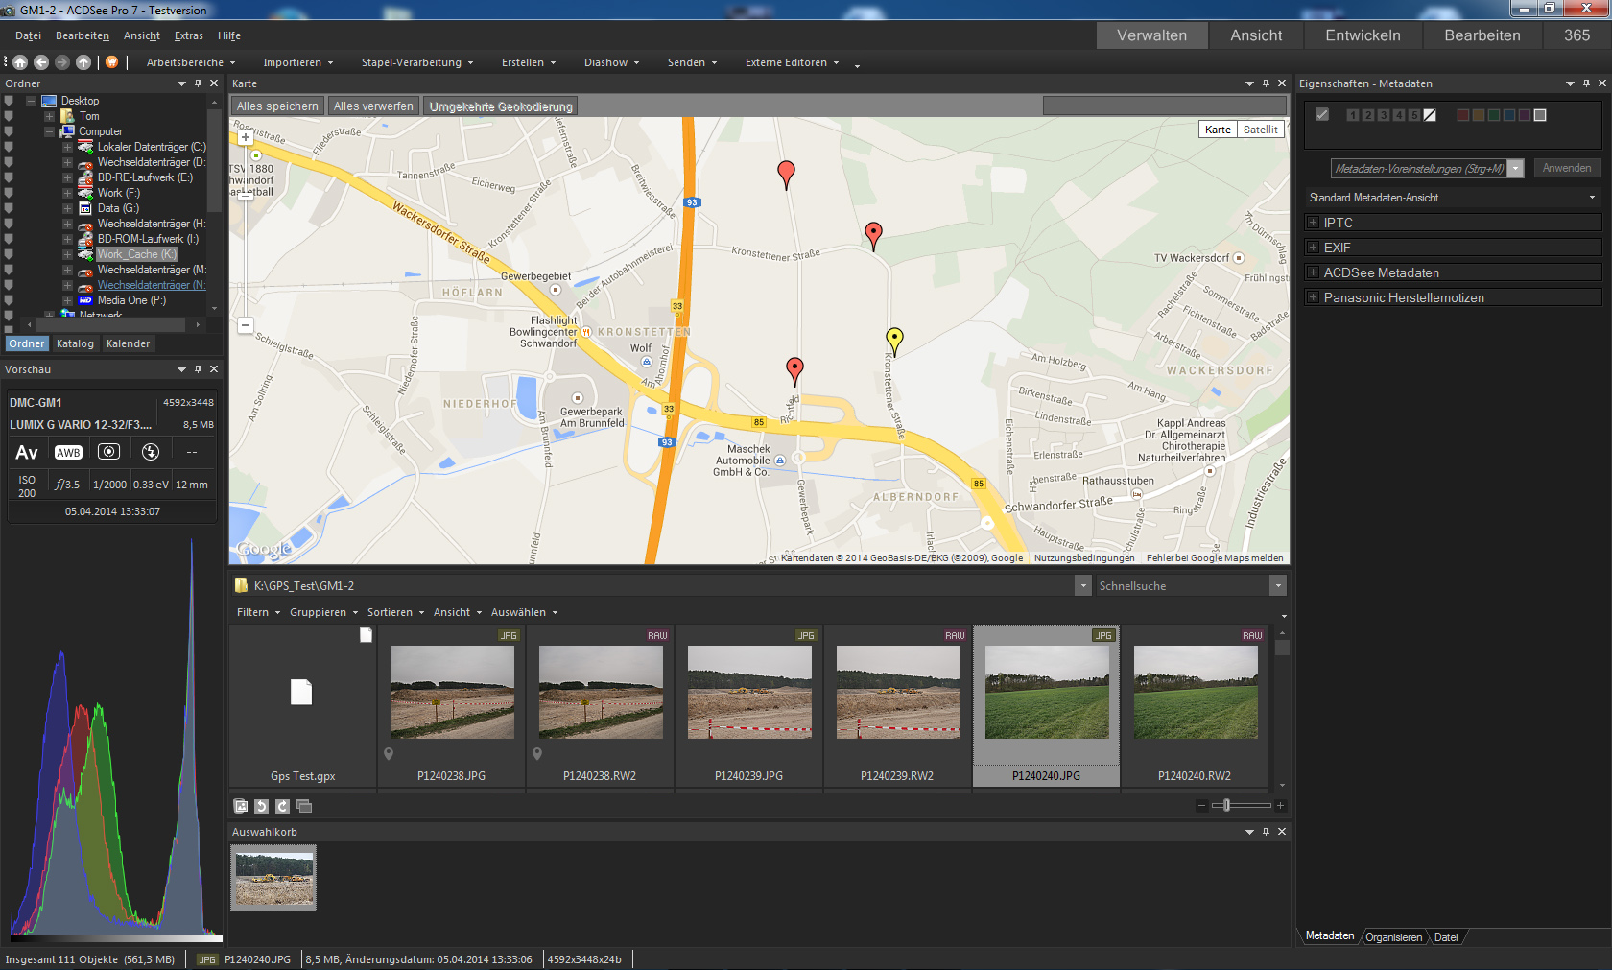Collapse the Computer tree node
This screenshot has height=970, width=1612.
pos(50,131)
